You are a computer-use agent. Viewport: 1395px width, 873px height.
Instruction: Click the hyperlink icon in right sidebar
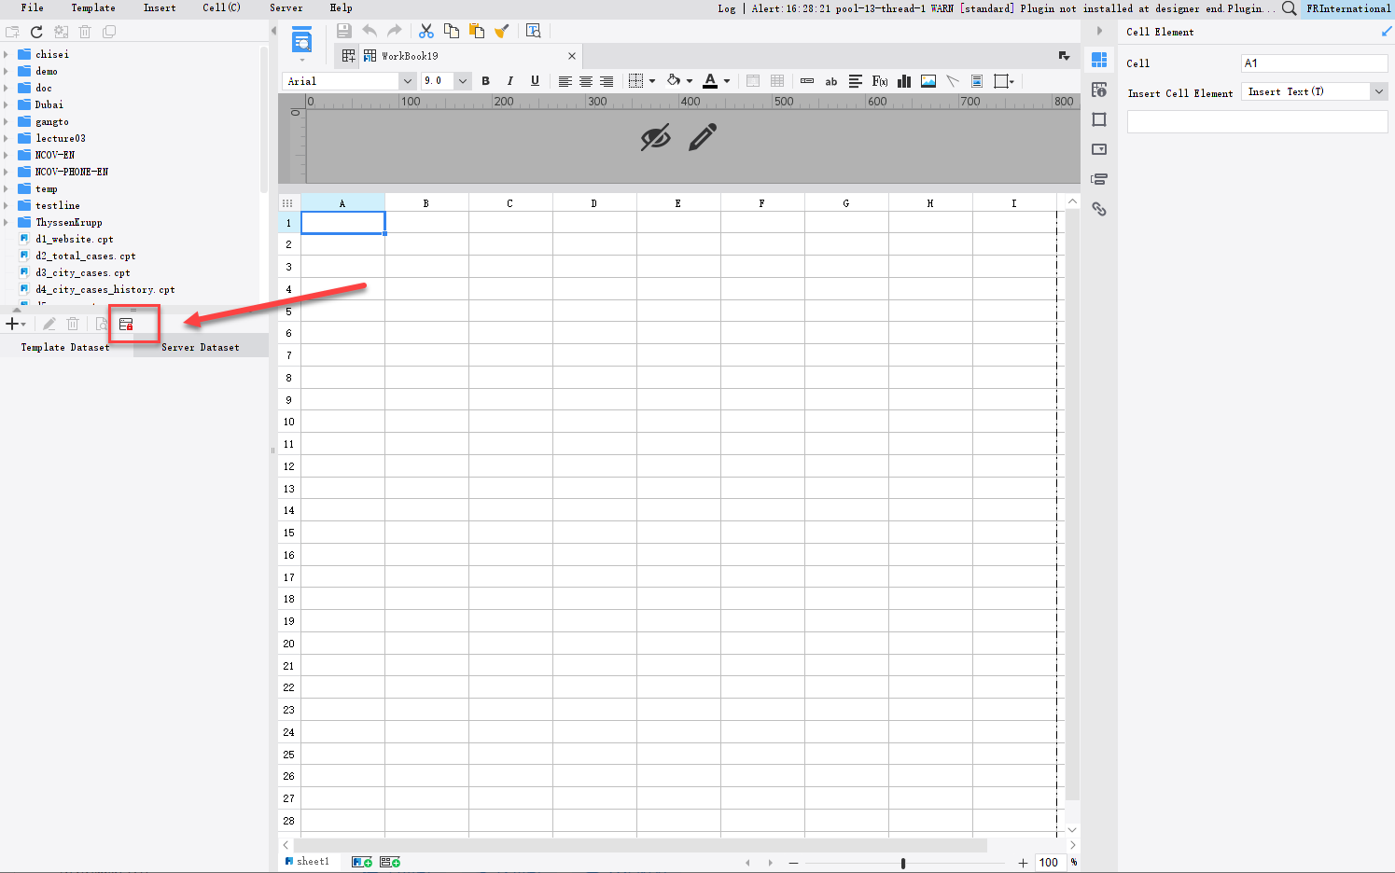click(1099, 209)
